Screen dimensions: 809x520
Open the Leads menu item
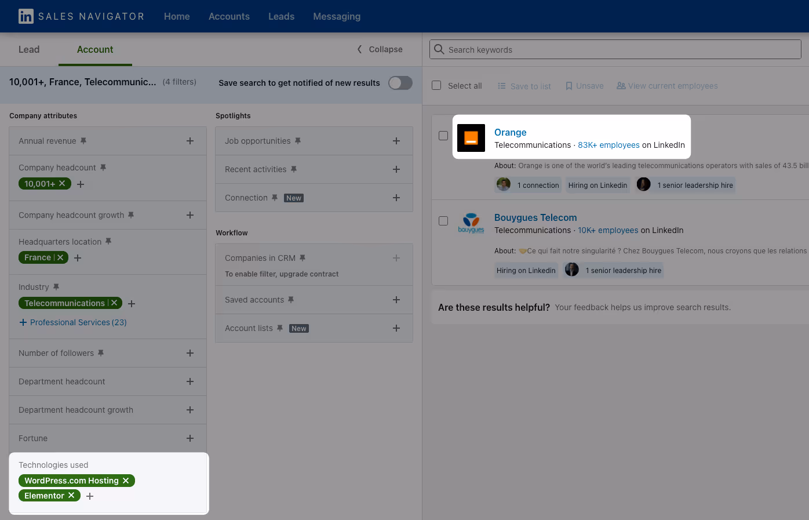click(281, 16)
